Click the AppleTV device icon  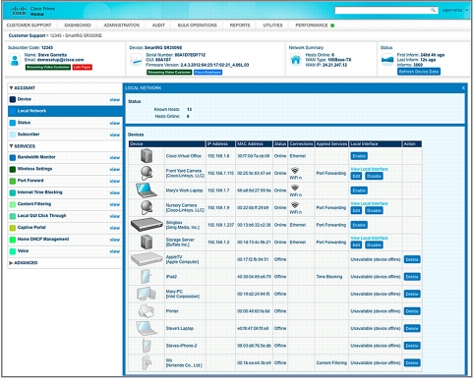click(x=147, y=259)
